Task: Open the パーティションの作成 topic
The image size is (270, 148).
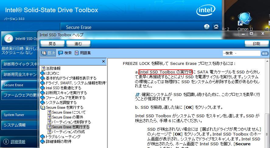Action: click(x=68, y=132)
